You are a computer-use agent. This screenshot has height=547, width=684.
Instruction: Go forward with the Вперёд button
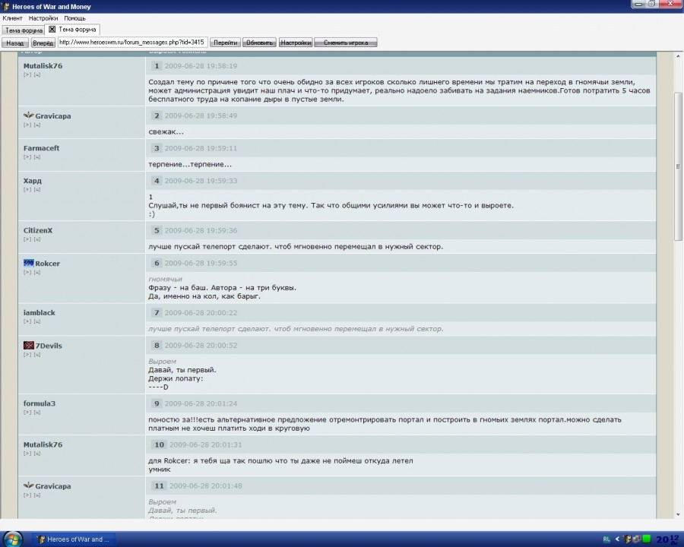point(43,43)
